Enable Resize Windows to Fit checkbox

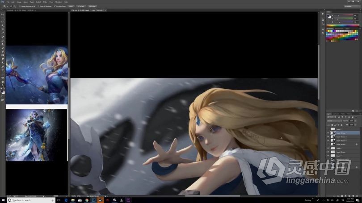(20, 6)
